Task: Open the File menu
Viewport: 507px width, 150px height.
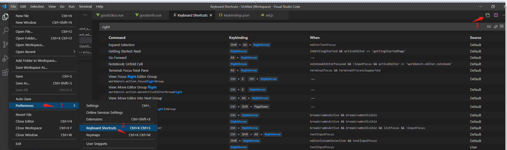Action: tap(13, 6)
